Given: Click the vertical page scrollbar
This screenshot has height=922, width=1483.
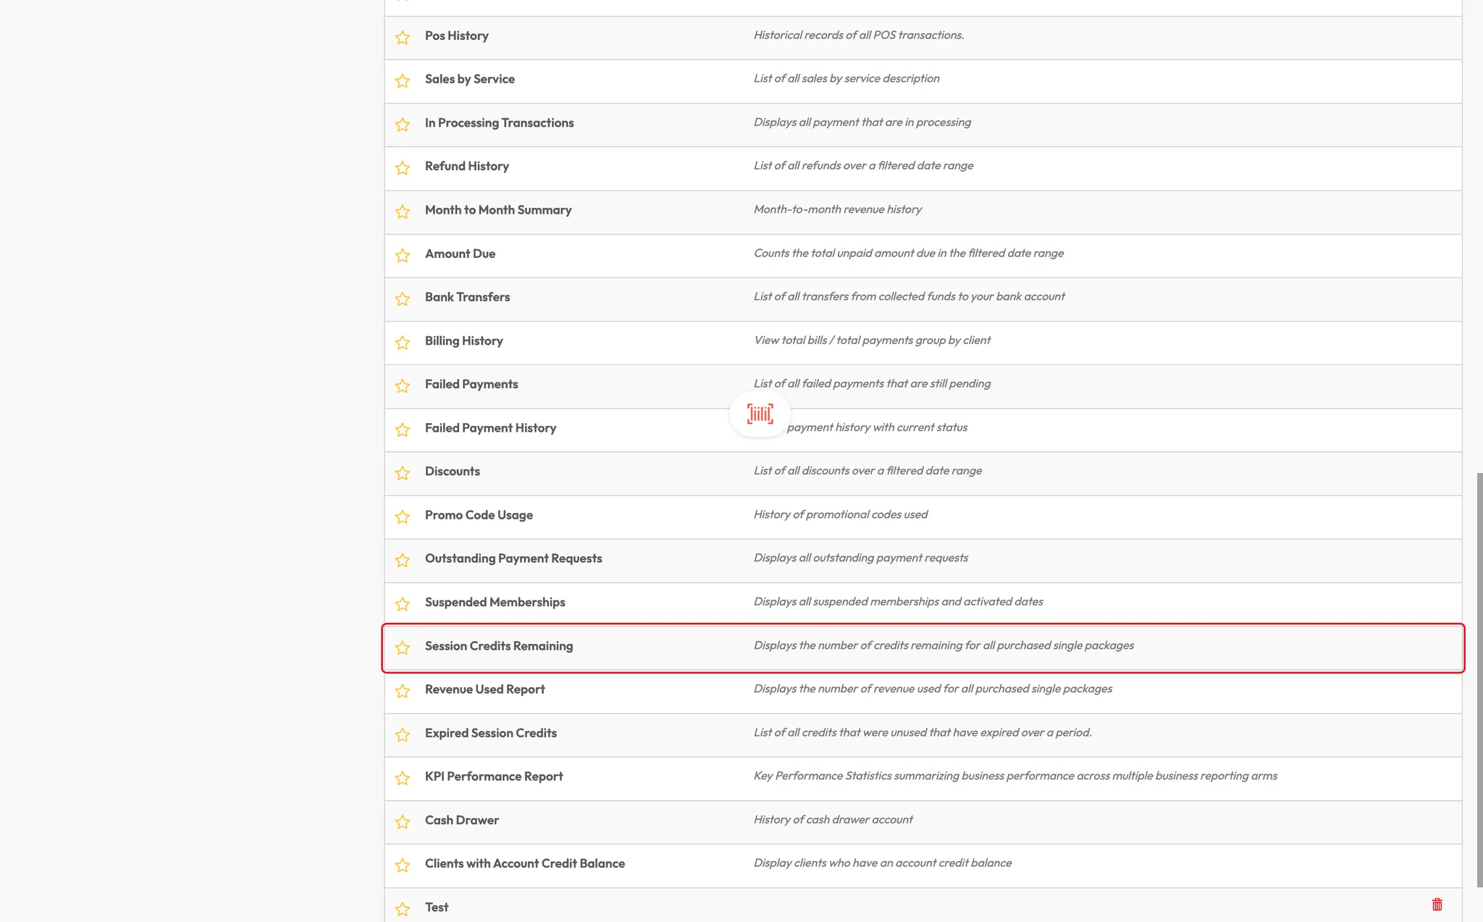Looking at the screenshot, I should [1479, 679].
